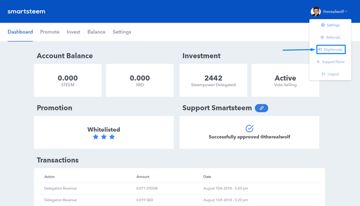This screenshot has height=206, width=360.
Task: Click the 0.071 STEEM amount
Action: pos(147,189)
